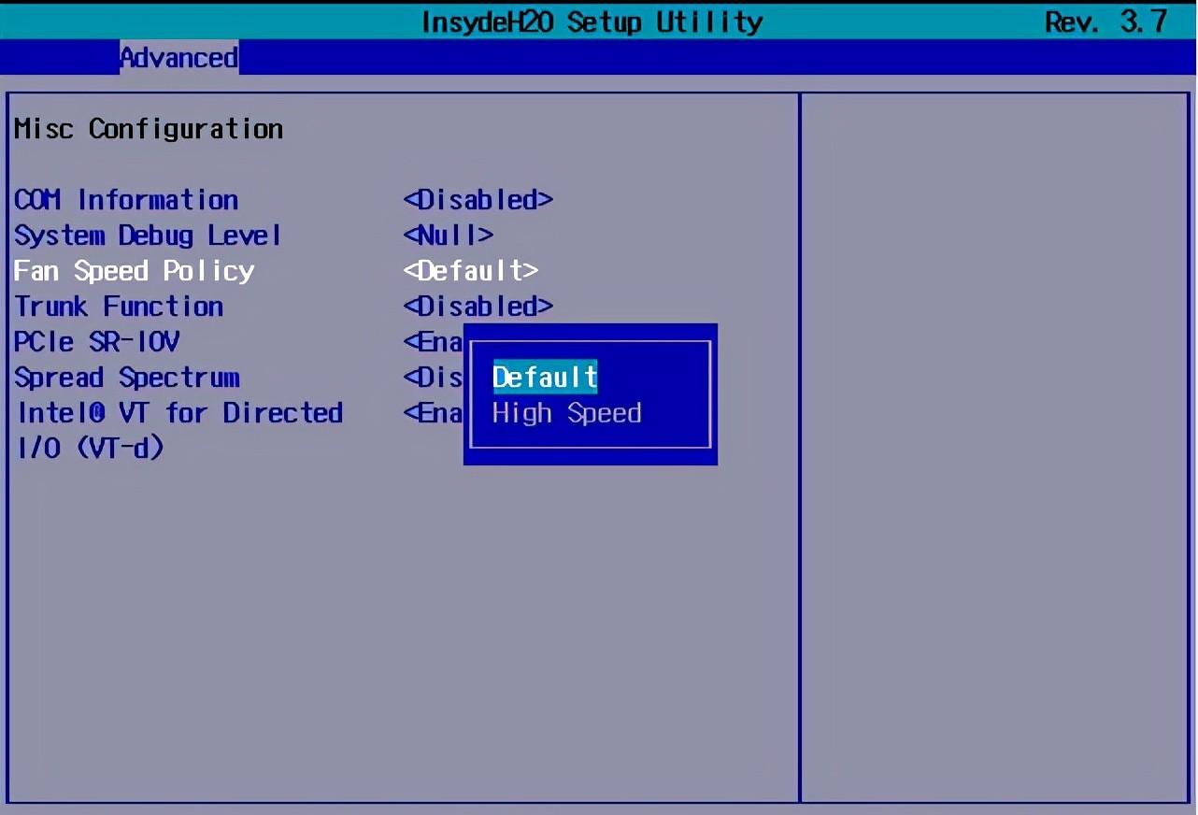Screen dimensions: 1198x815
Task: Select Default in the popup list
Action: click(x=545, y=378)
